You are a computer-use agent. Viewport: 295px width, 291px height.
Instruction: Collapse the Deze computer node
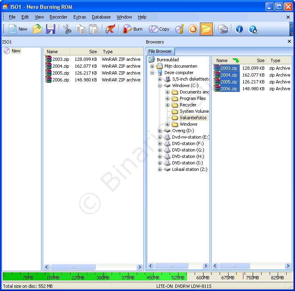pyautogui.click(x=152, y=73)
